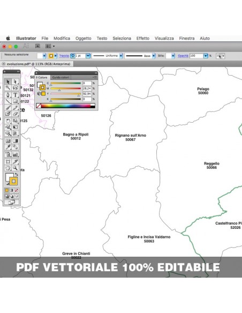
Task: Select the Hand tool
Action: click(8, 168)
